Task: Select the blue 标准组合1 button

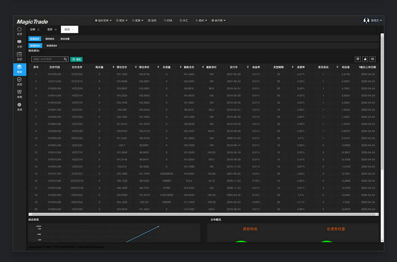Action: 35,46
